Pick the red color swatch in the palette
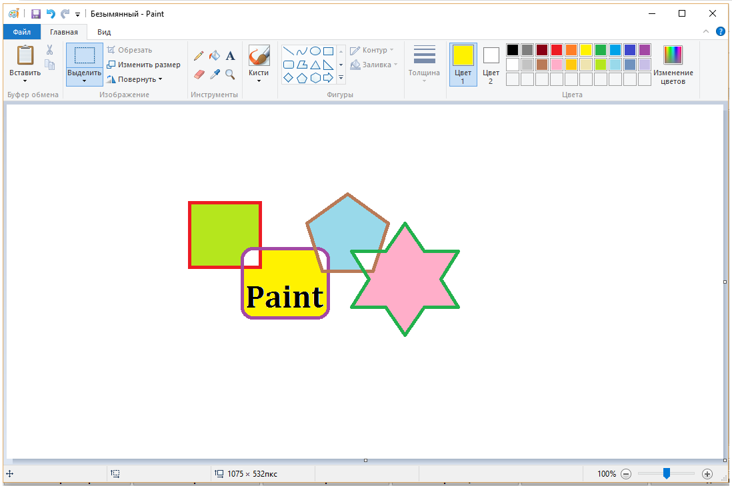The height and width of the screenshot is (486, 732). pos(557,50)
